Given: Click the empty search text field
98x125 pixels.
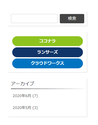Looking at the screenshot, I should point(34,19).
